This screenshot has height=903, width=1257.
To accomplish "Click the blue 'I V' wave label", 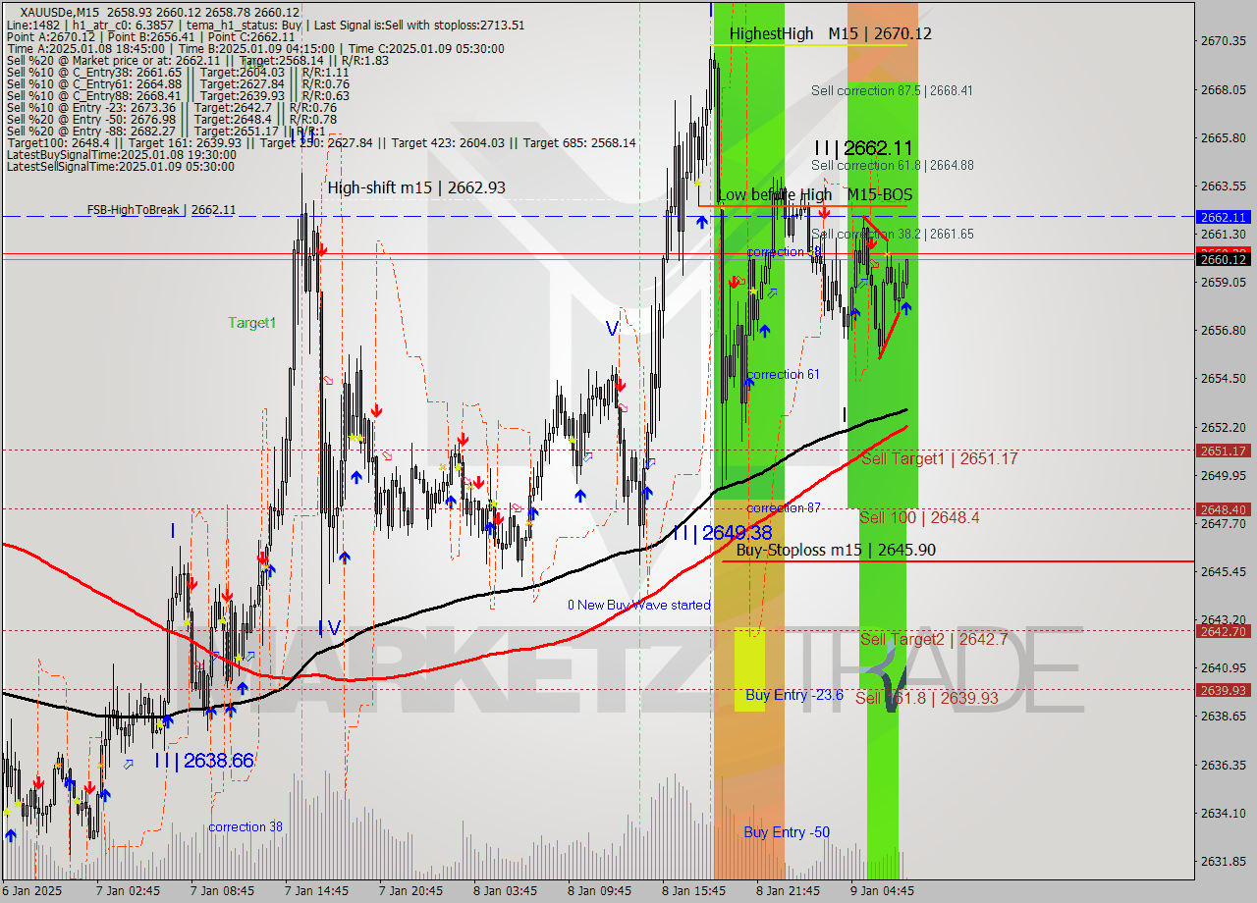I will [x=329, y=627].
